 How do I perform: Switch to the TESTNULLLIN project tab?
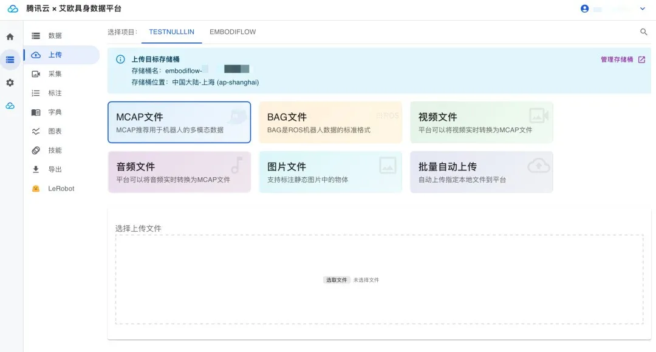pyautogui.click(x=171, y=32)
